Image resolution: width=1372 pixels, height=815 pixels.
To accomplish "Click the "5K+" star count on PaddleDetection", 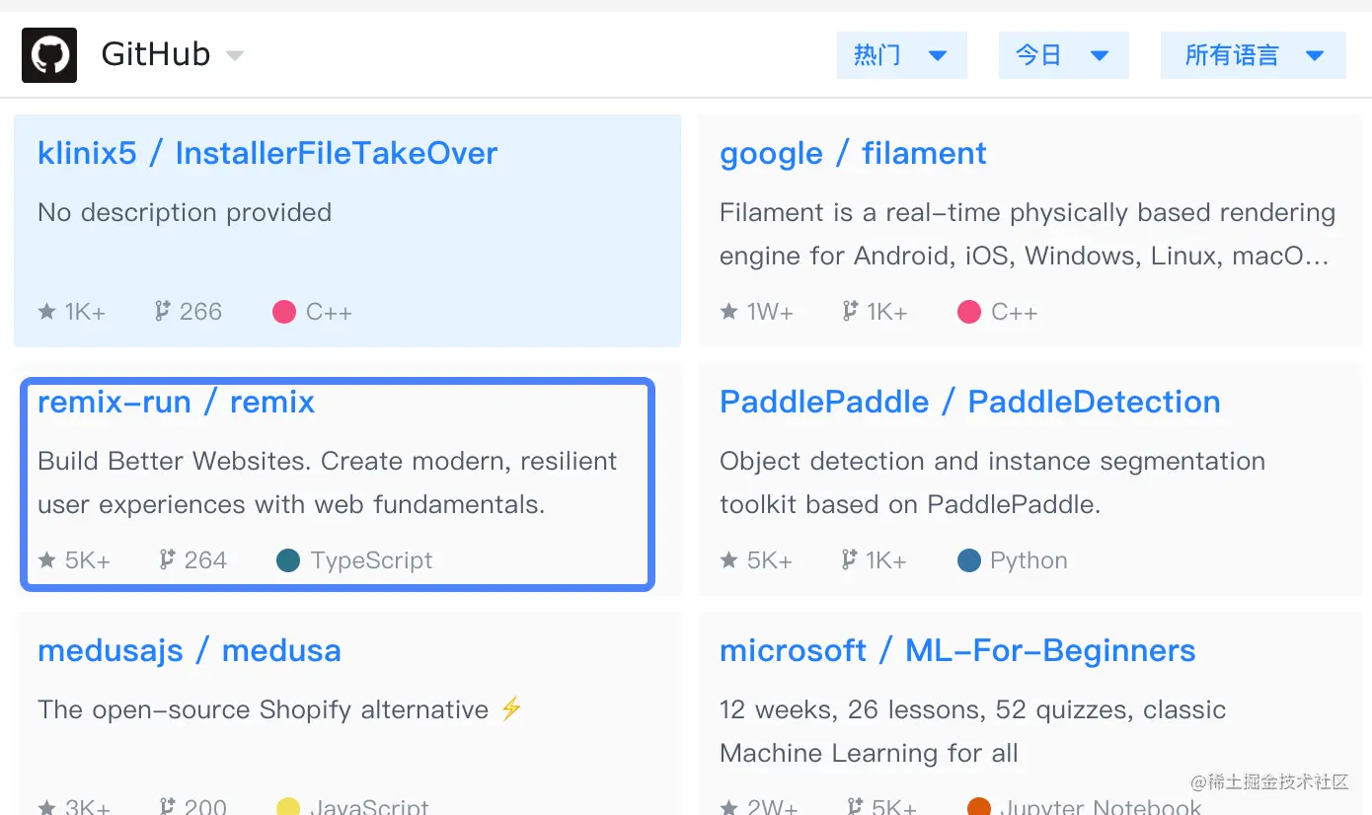I will pos(770,560).
